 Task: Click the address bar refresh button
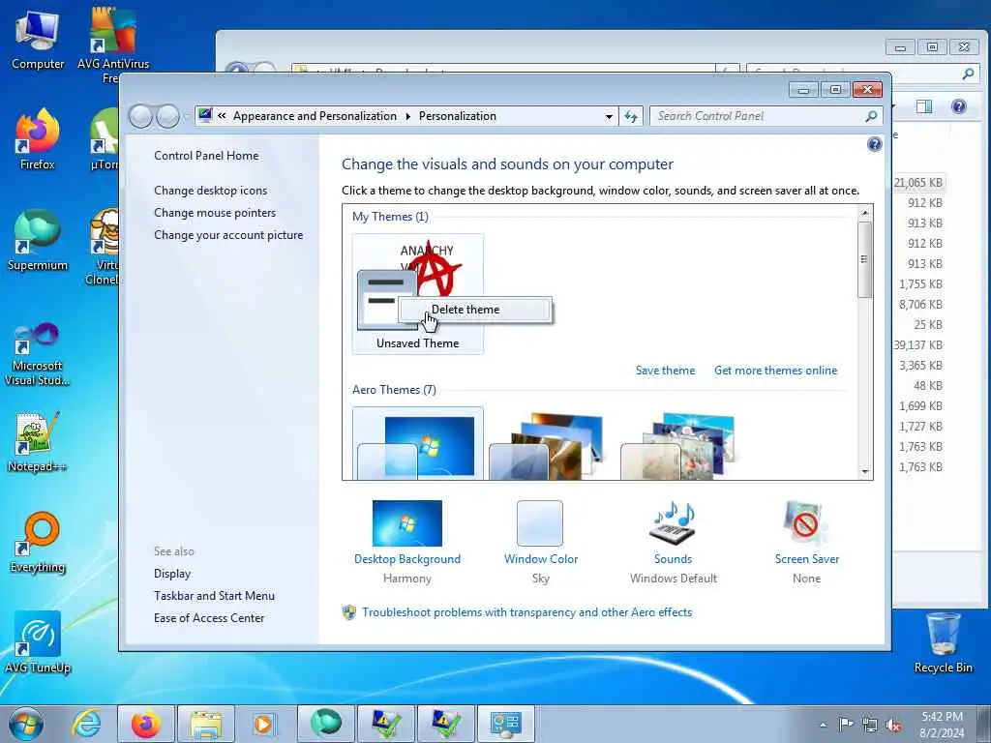(631, 116)
